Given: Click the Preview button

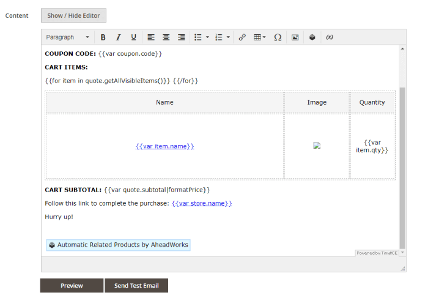Looking at the screenshot, I should [x=72, y=286].
